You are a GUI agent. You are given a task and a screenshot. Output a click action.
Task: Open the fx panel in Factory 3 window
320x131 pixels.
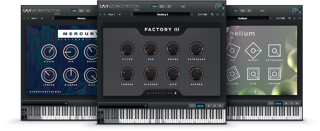pyautogui.click(x=218, y=14)
